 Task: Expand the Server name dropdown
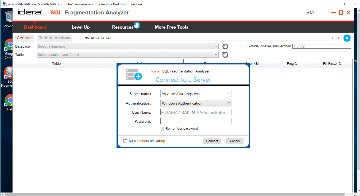pos(229,94)
